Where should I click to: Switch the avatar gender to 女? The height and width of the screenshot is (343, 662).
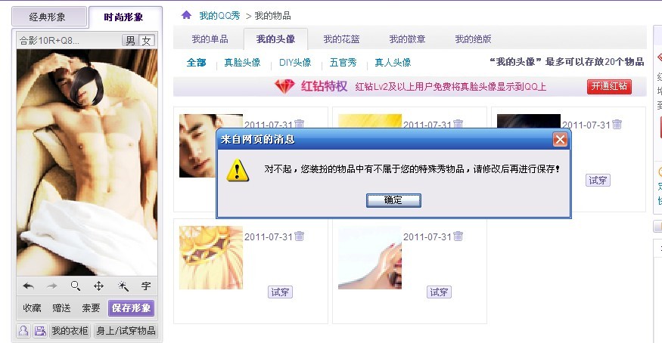click(147, 41)
